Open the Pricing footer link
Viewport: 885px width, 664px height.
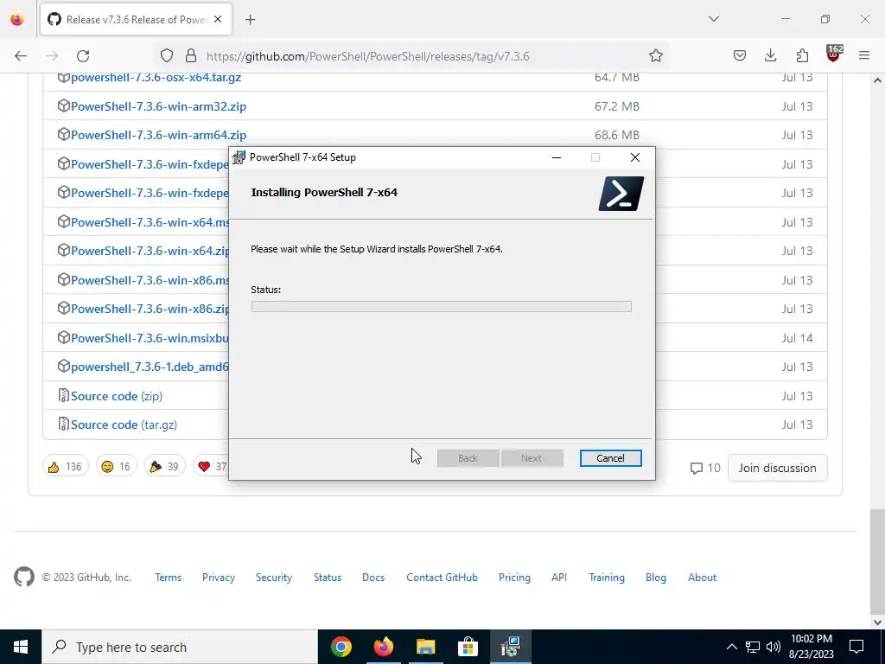click(x=514, y=578)
